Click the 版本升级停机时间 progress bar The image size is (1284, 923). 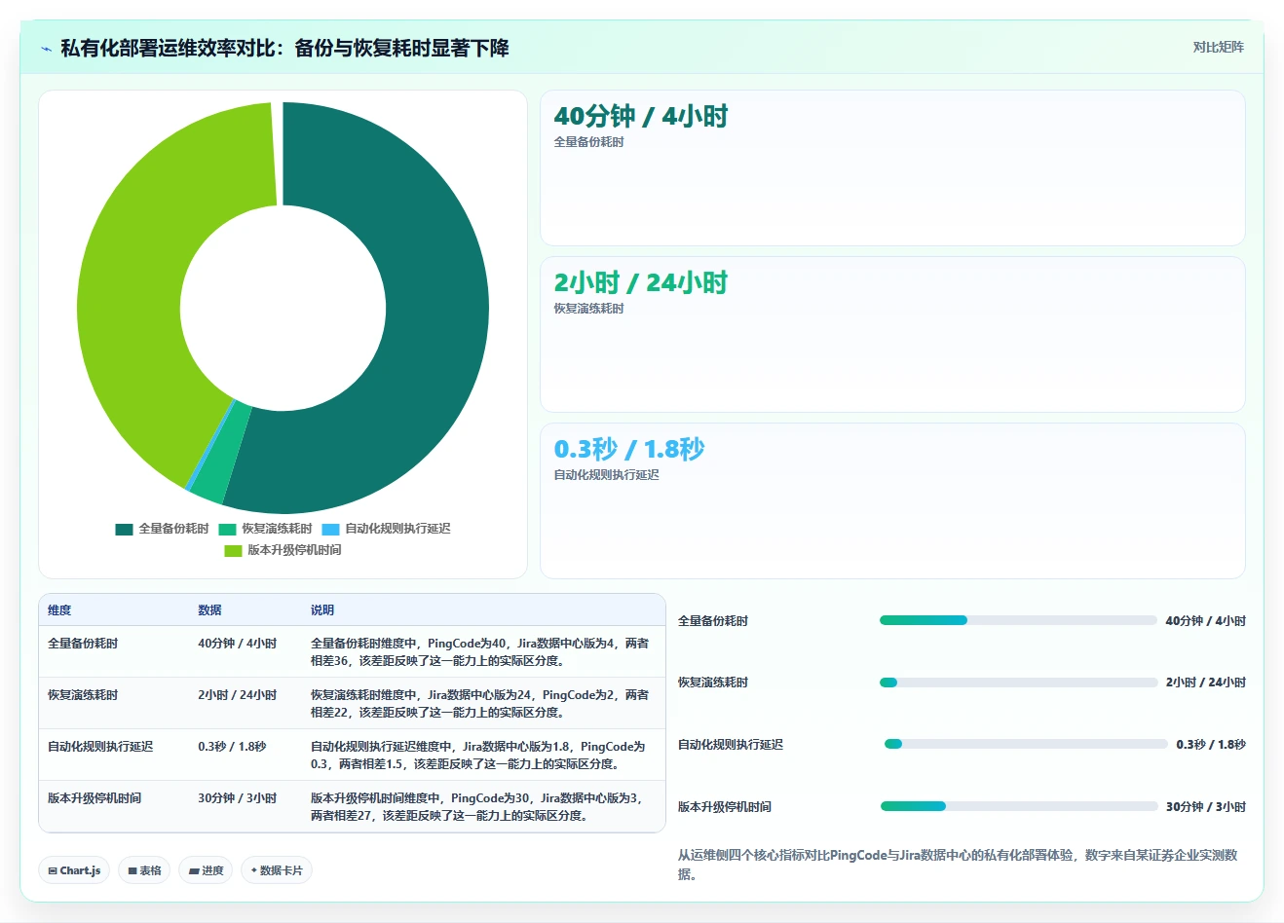(1019, 806)
